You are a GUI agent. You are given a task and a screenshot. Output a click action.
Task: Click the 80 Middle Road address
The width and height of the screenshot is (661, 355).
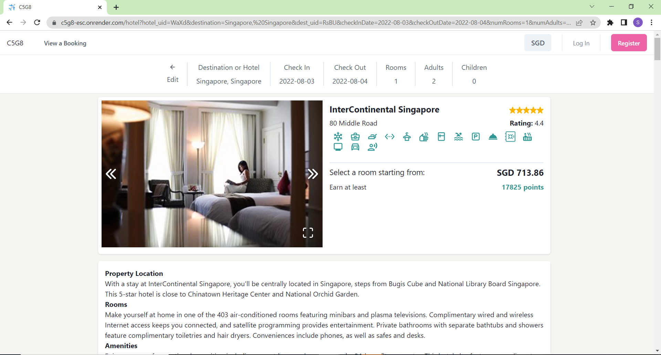pyautogui.click(x=353, y=123)
